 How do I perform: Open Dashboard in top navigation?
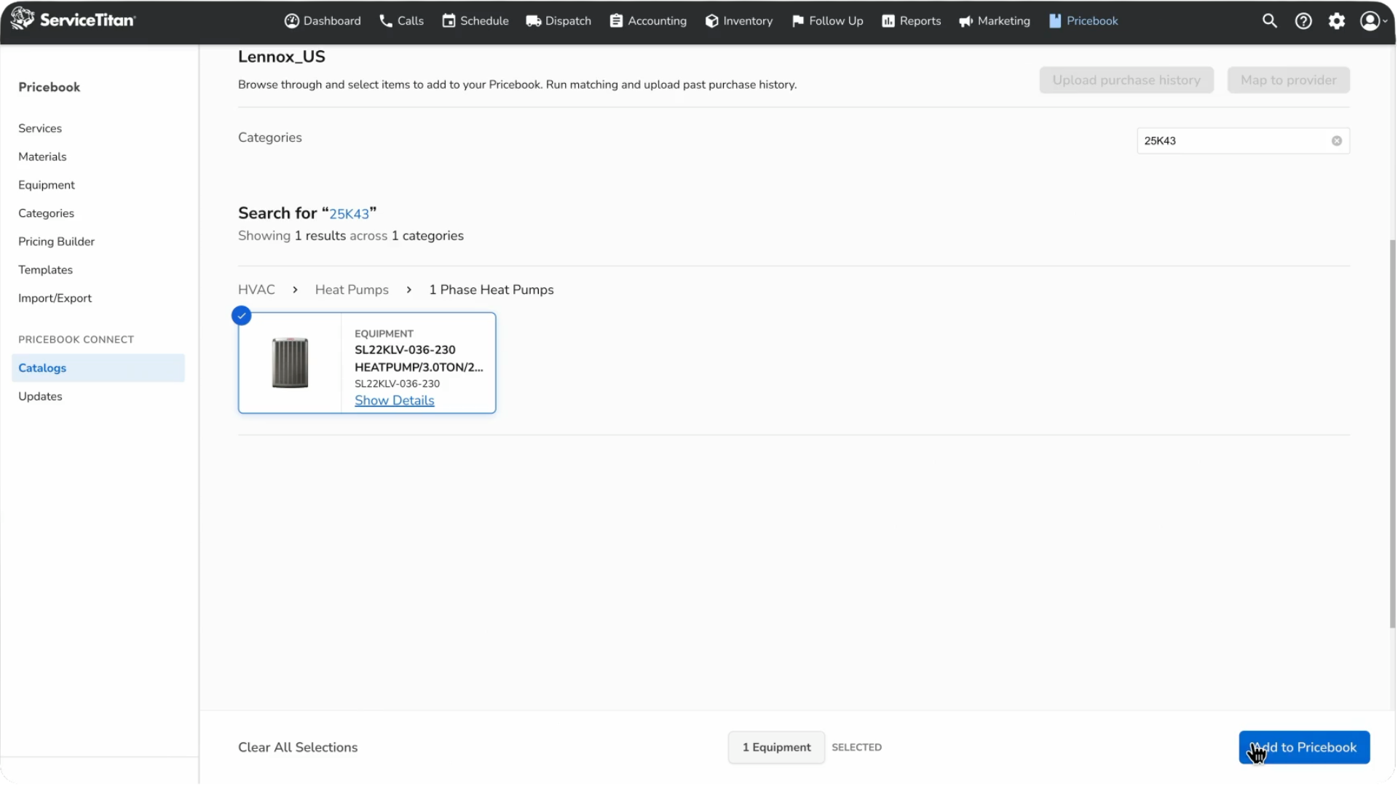pos(323,21)
